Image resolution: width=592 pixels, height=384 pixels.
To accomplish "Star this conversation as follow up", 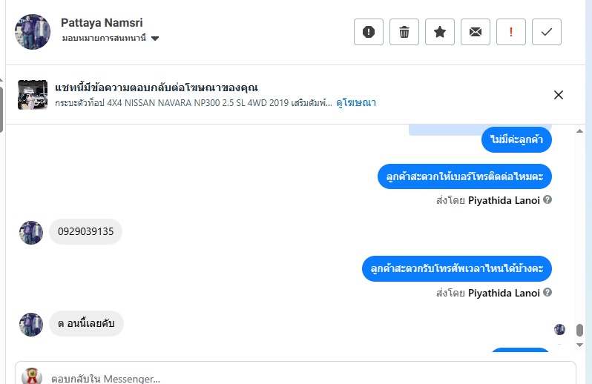I will coord(440,32).
